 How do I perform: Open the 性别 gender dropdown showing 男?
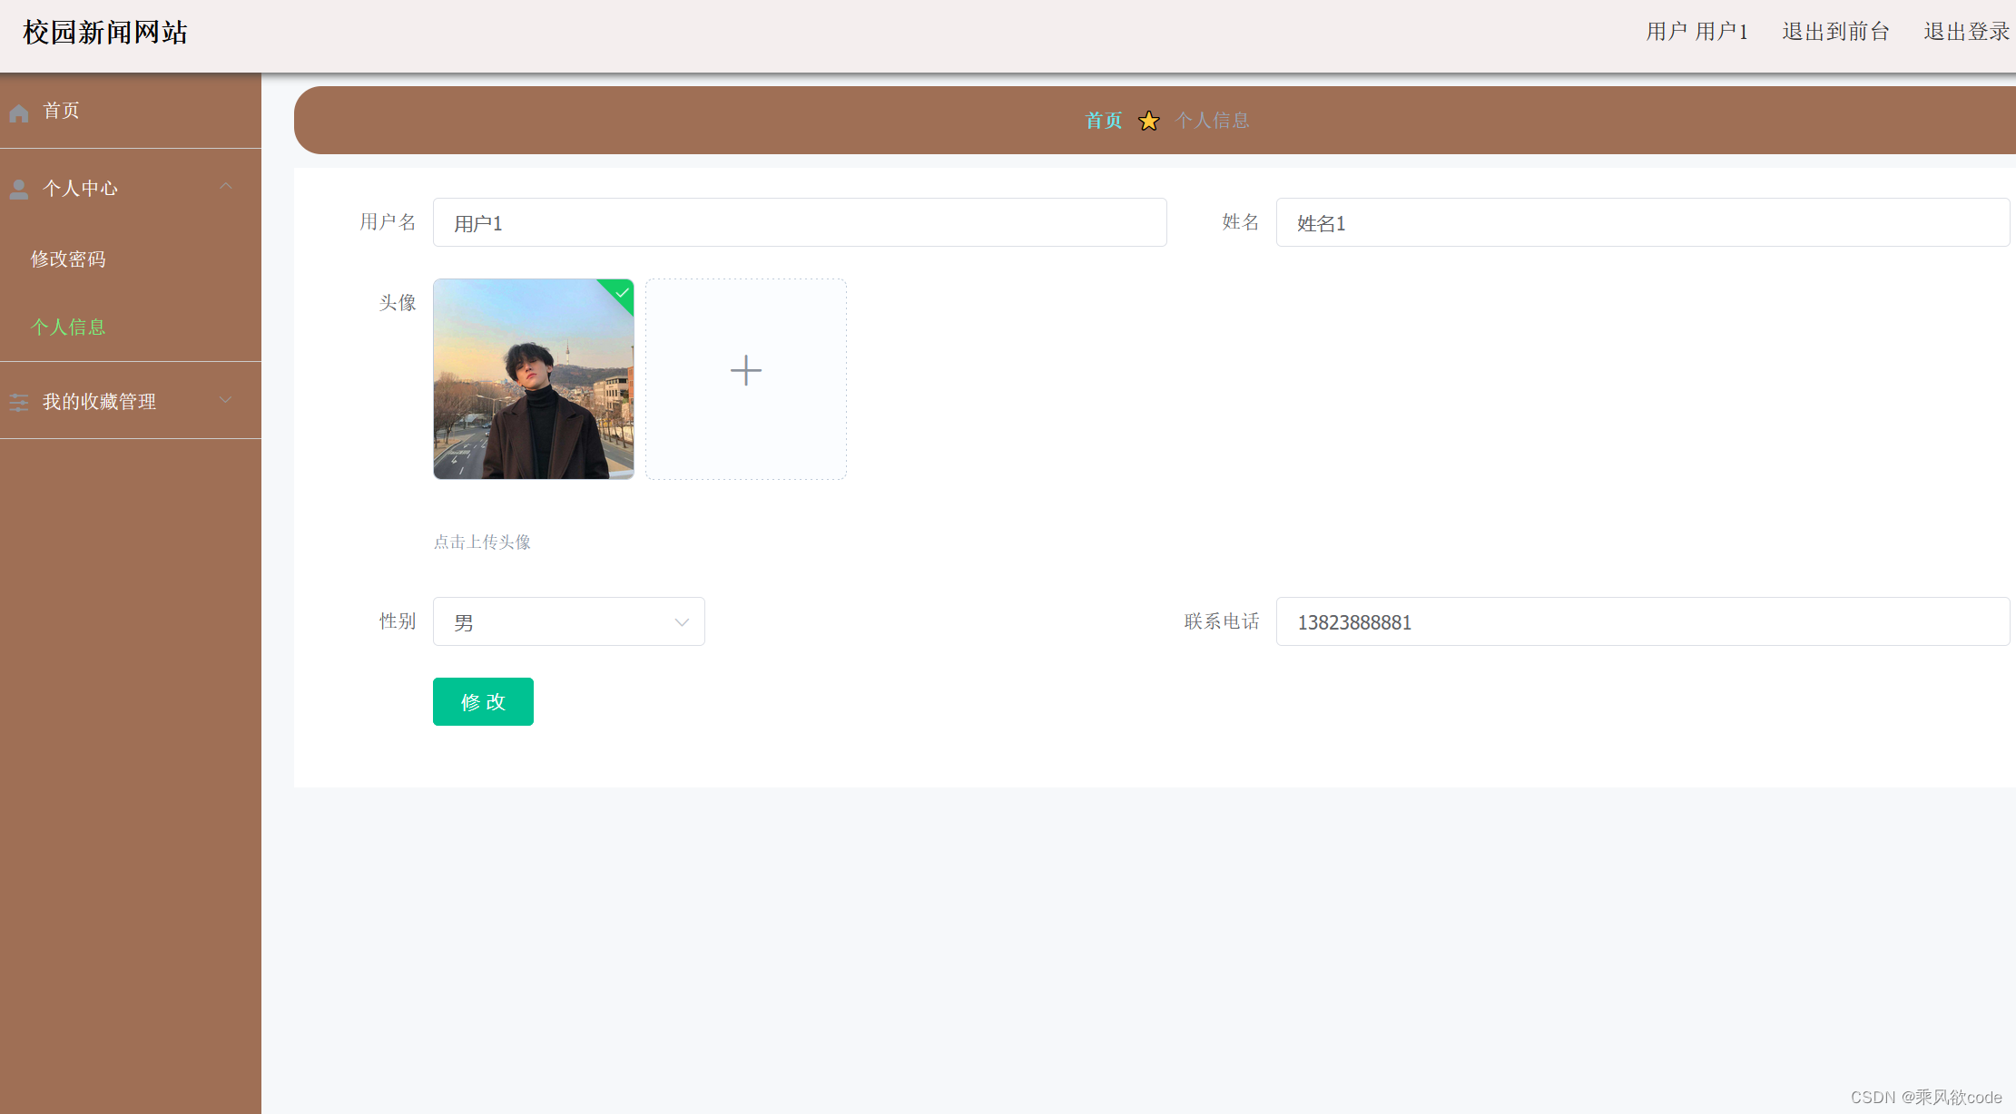(568, 621)
